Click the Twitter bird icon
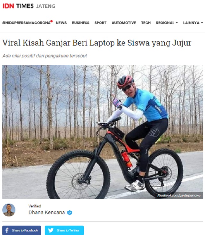 pos(51,230)
